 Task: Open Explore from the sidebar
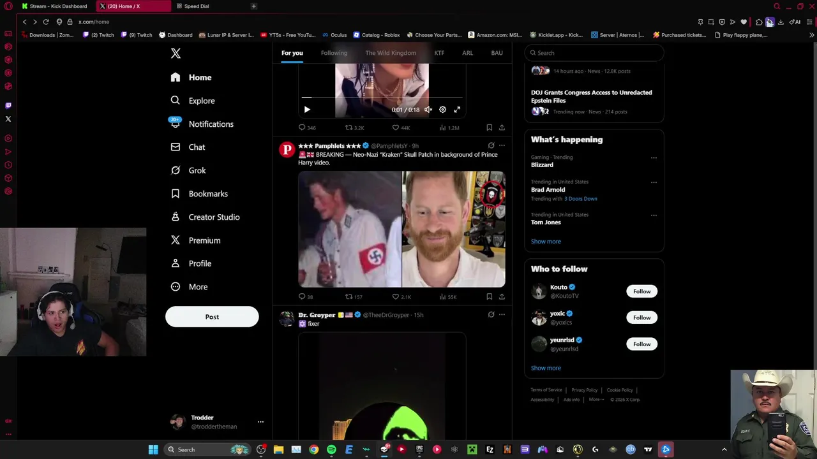(x=193, y=101)
